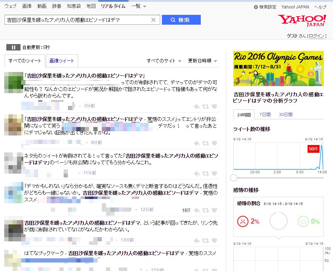
Task: Open the 11分前 tweet timestamp
Action: click(90, 173)
